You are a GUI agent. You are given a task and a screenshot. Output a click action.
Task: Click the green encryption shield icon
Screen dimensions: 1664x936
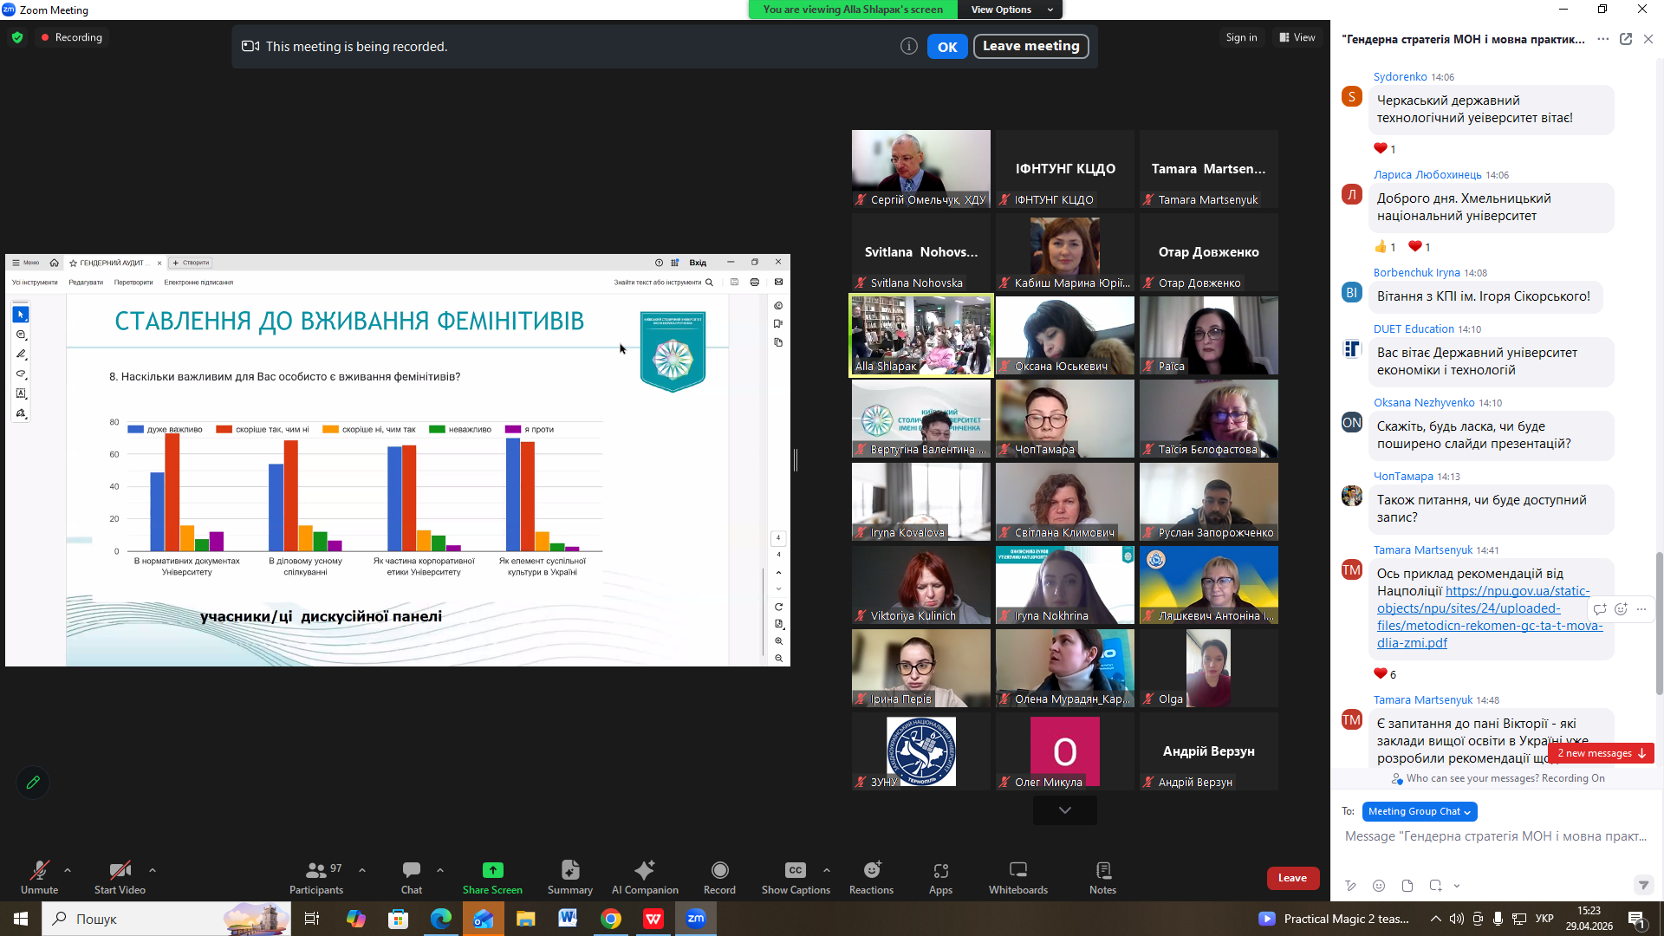pyautogui.click(x=17, y=37)
